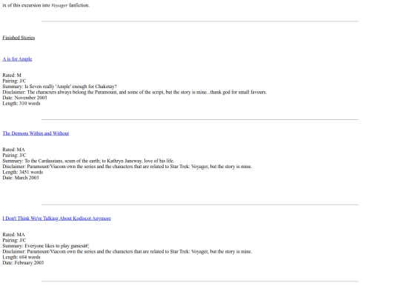
Task: Click the 'Date: February 2003' text
Action: coord(23,262)
